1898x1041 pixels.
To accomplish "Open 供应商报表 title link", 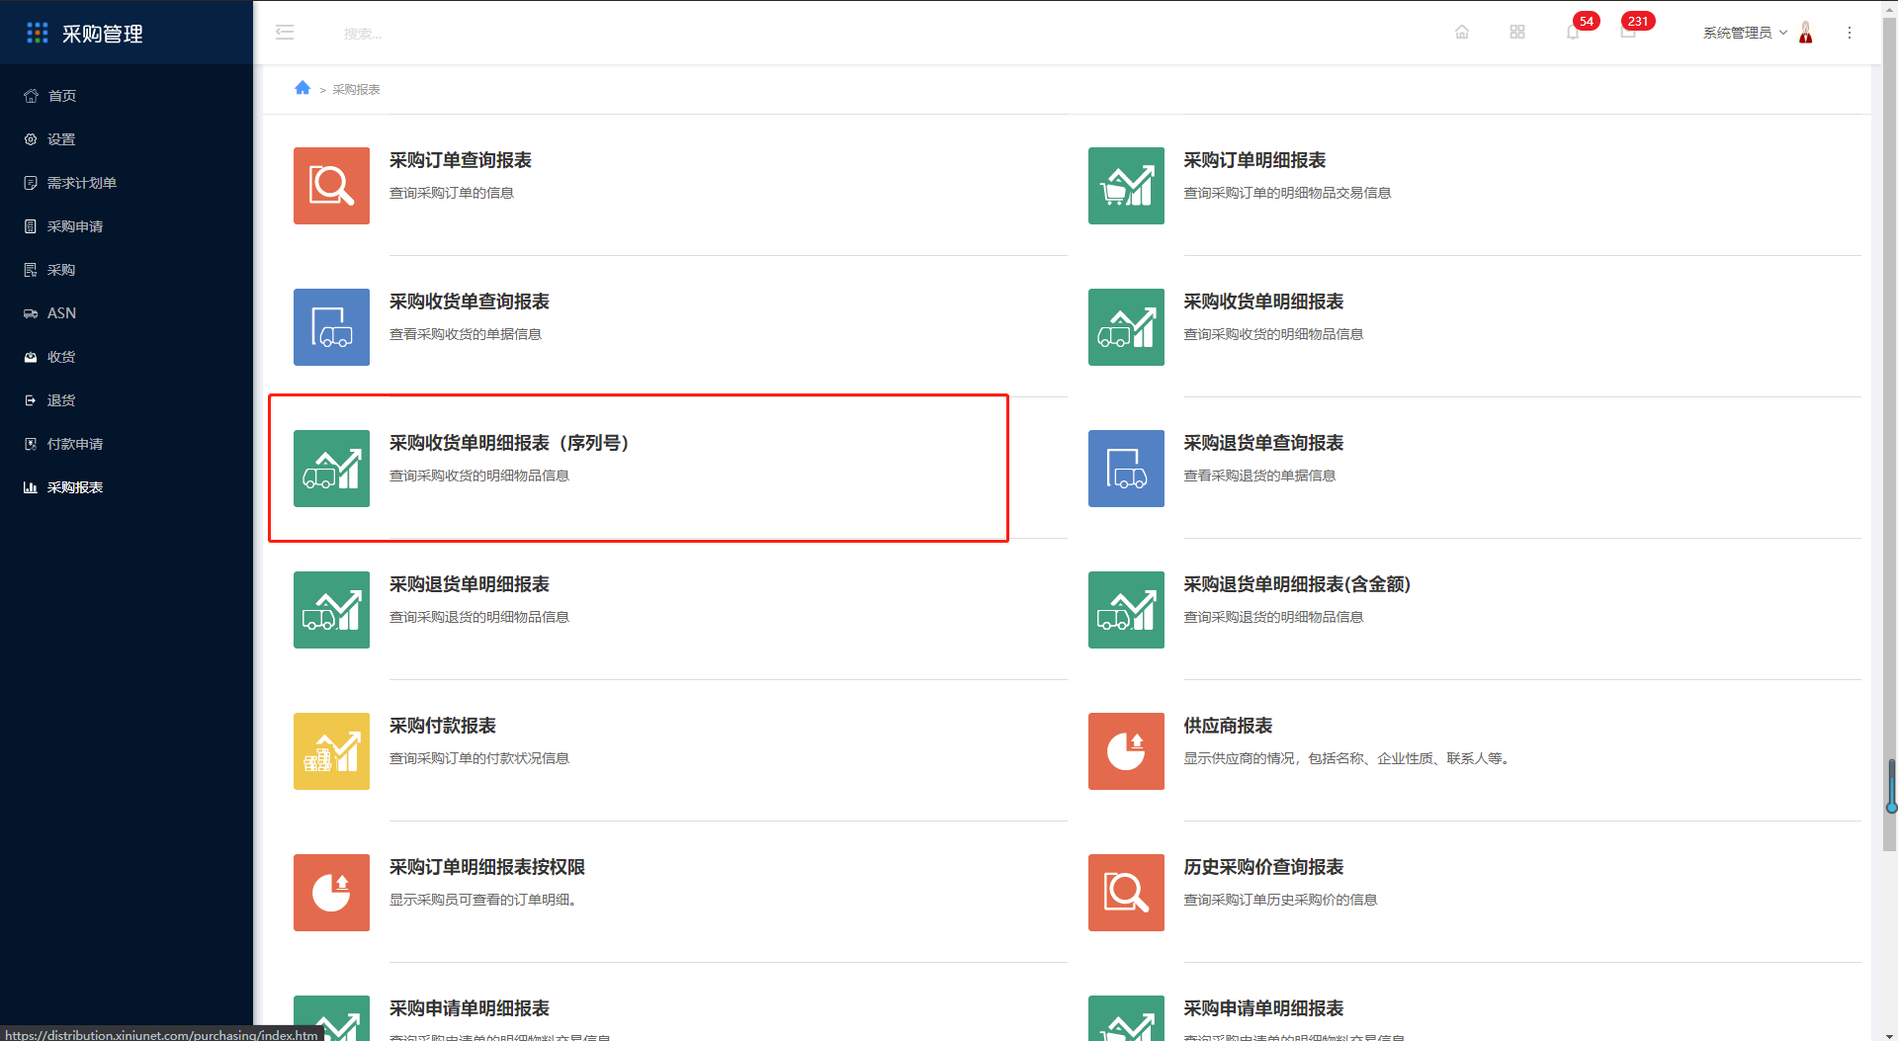I will (1228, 726).
